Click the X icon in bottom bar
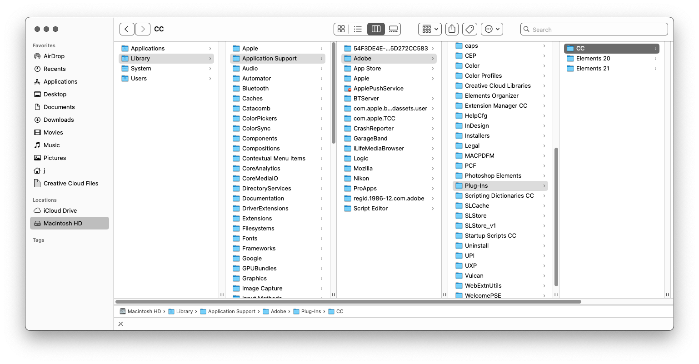 120,324
